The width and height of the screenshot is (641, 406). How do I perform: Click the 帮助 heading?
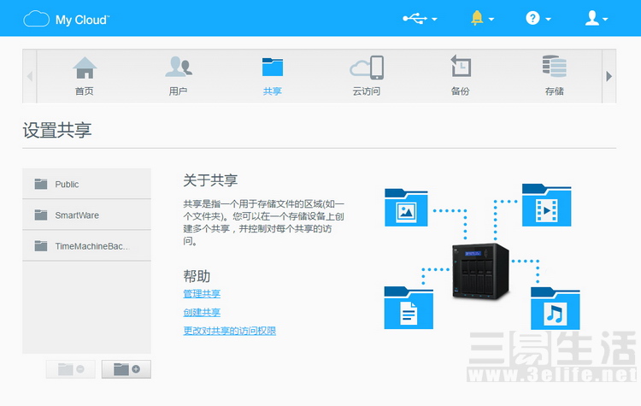[x=197, y=276]
